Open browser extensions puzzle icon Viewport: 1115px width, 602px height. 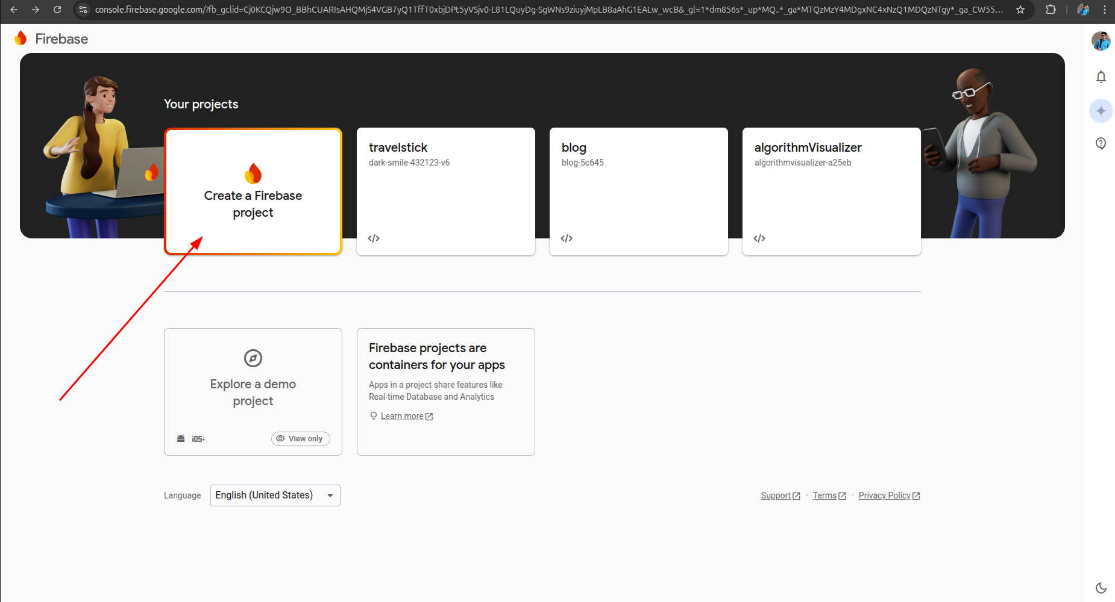point(1051,10)
